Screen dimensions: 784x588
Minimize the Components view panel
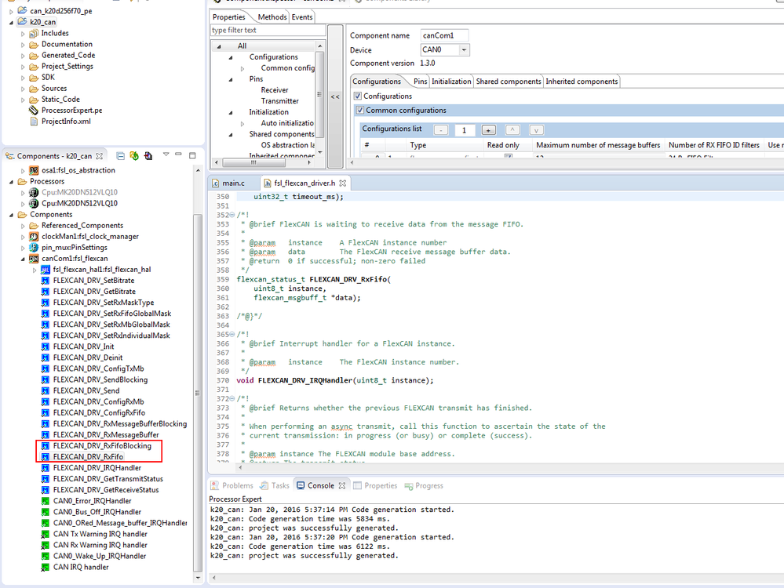(178, 154)
